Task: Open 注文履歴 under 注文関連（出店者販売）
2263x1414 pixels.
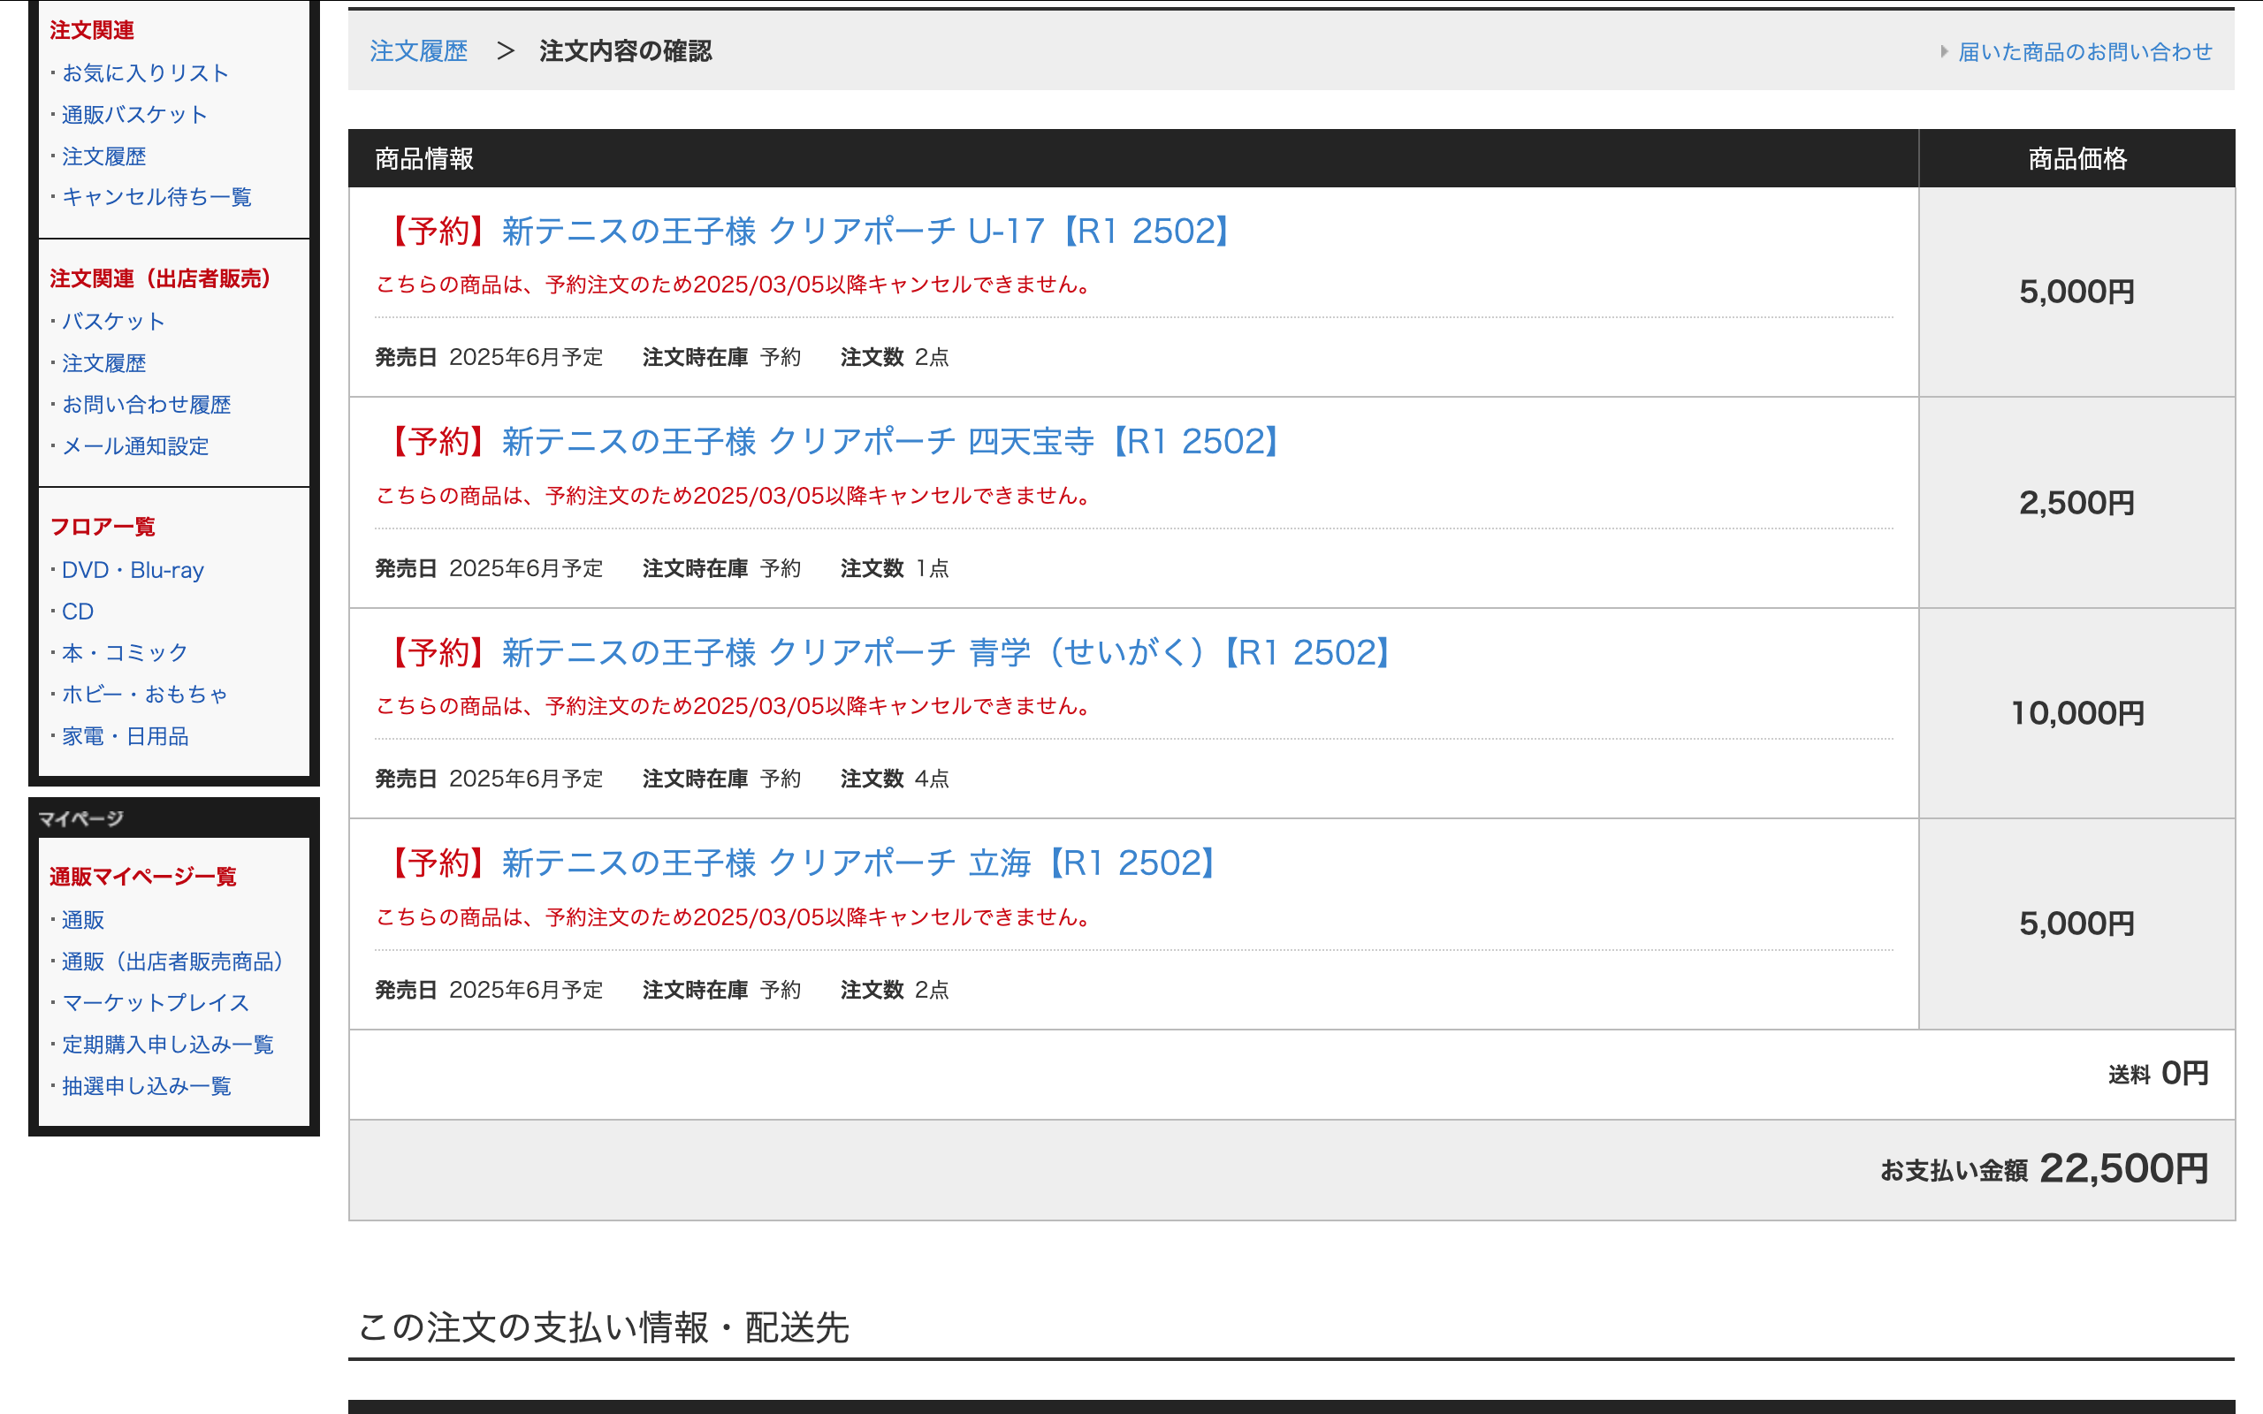Action: pos(103,363)
